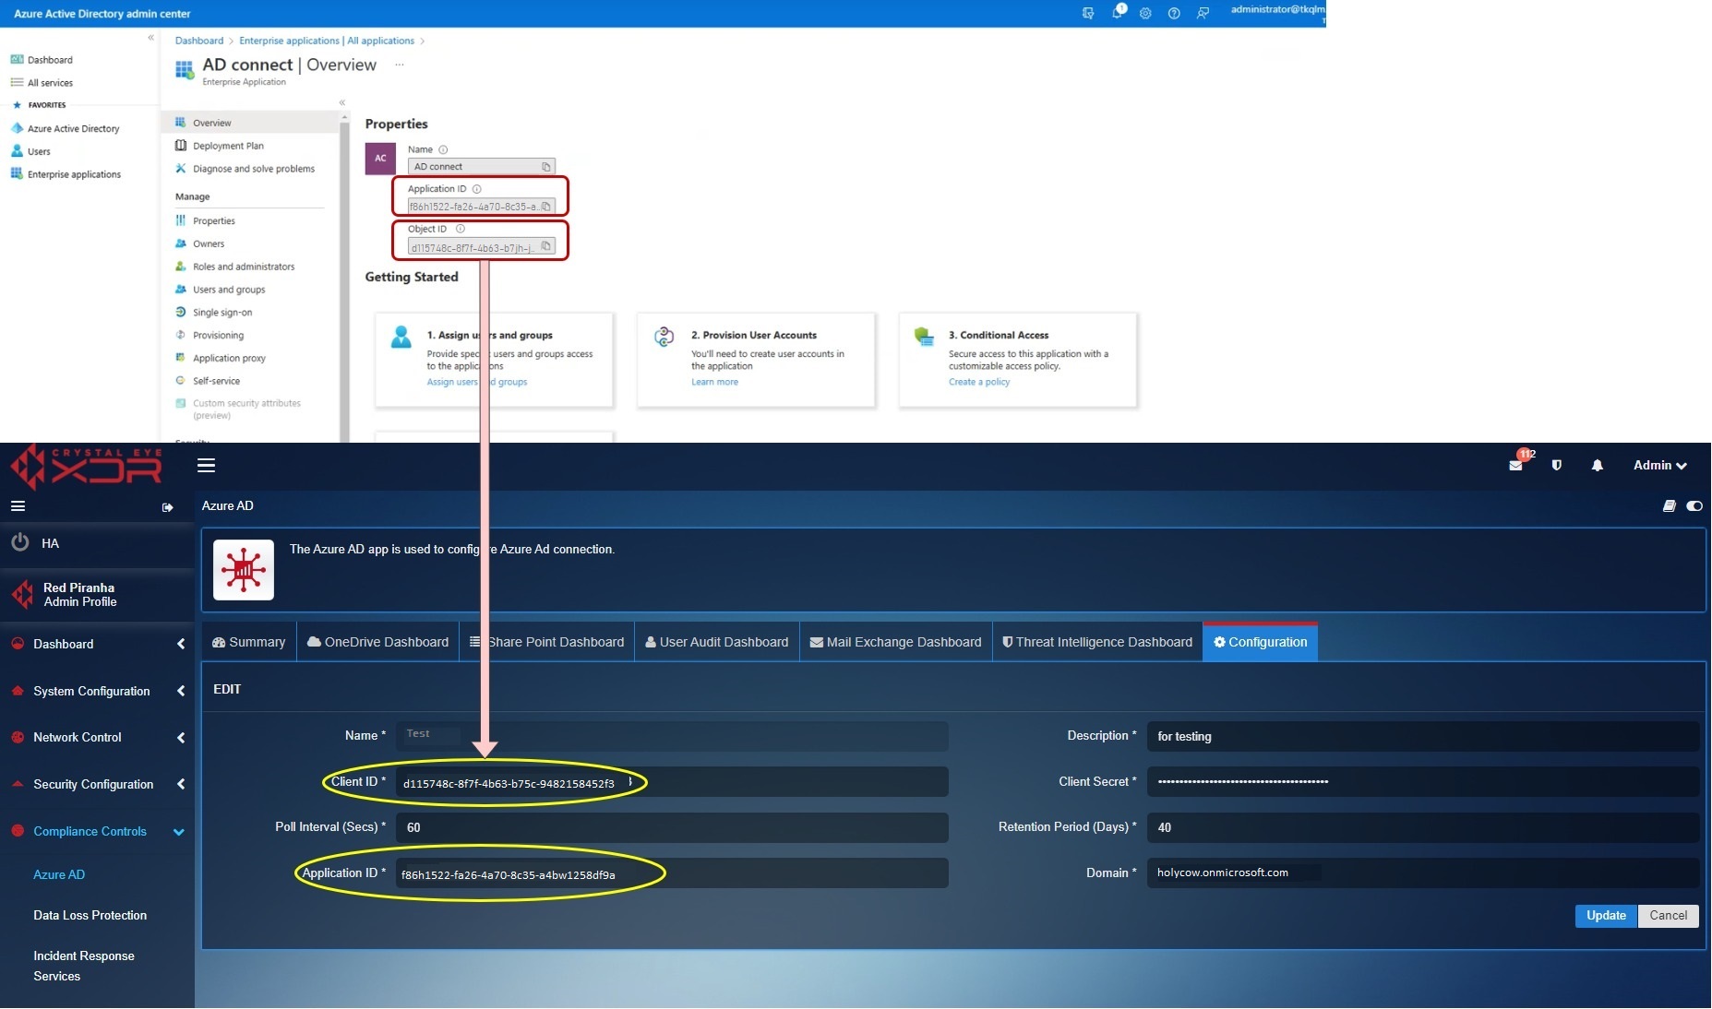1712x1009 pixels.
Task: Switch to OneDrive Dashboard tab
Action: coord(377,642)
